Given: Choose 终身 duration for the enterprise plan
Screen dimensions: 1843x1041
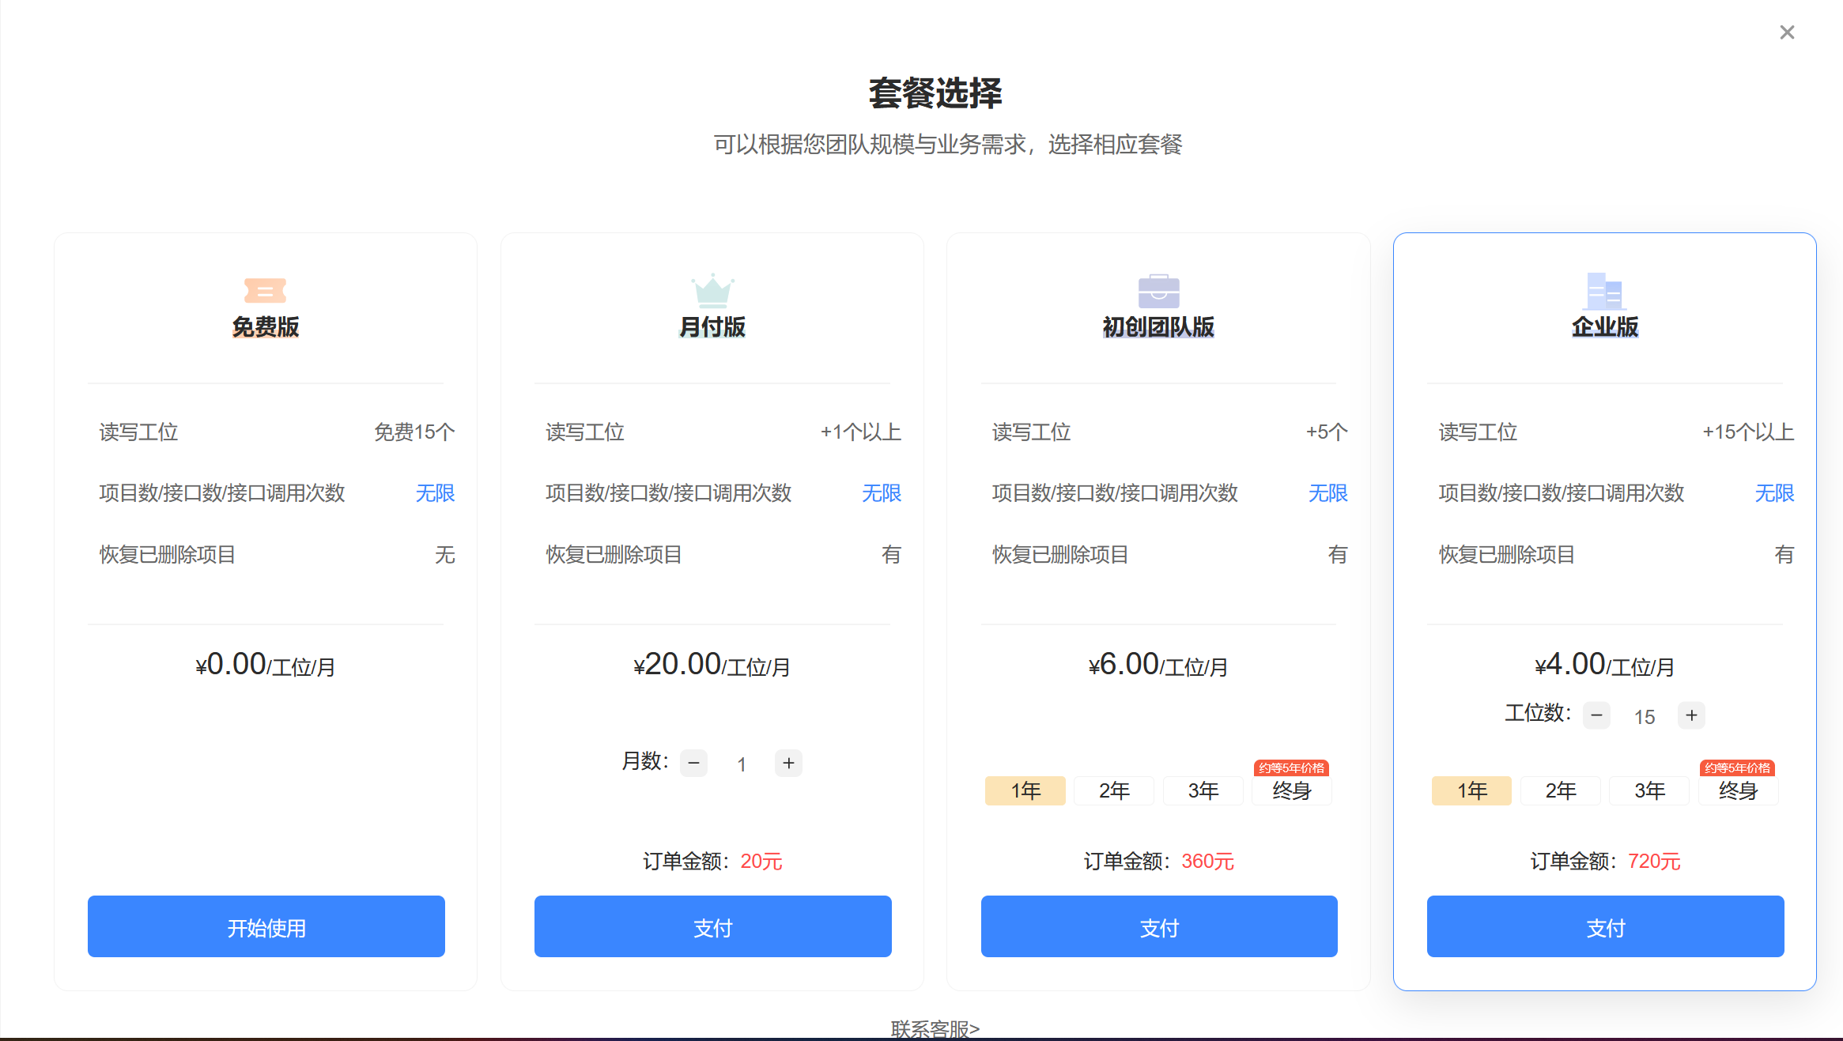Looking at the screenshot, I should pyautogui.click(x=1738, y=790).
